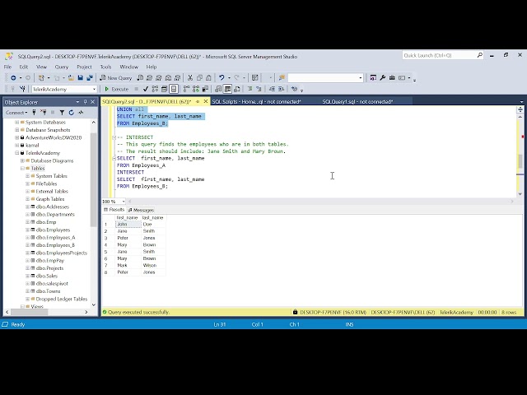
Task: Open the File menu
Action: pyautogui.click(x=7, y=67)
